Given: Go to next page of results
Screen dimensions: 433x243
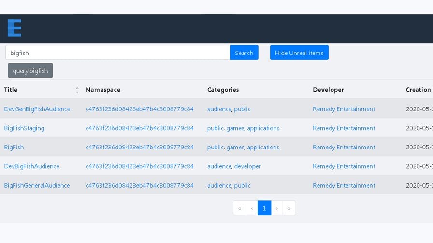Looking at the screenshot, I should pyautogui.click(x=277, y=208).
